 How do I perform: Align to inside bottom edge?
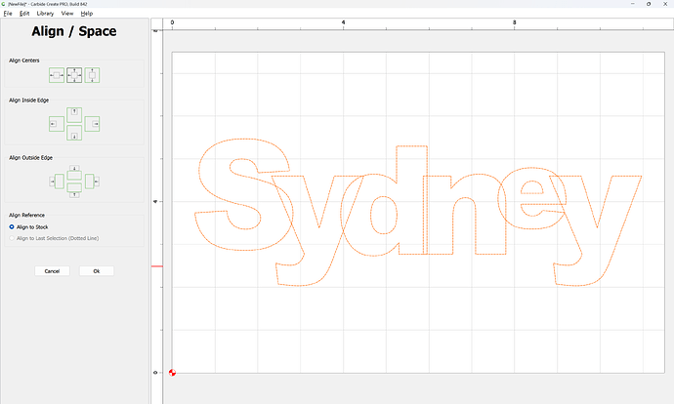(74, 135)
